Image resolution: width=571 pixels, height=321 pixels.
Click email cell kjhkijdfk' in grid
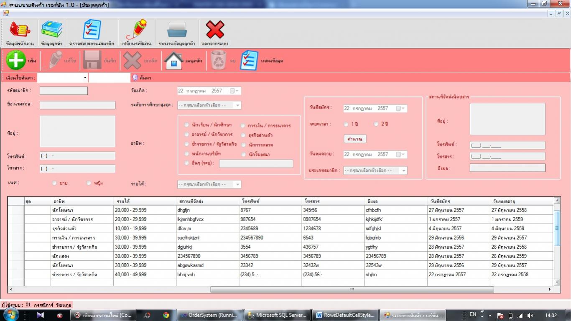click(395, 219)
